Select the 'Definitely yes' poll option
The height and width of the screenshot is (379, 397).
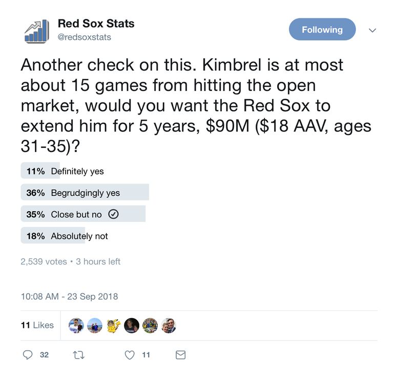(85, 171)
